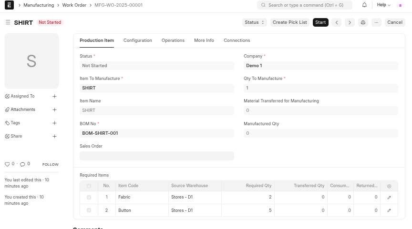The image size is (412, 229).
Task: Click Fabric required qty 2
Action: 248,197
